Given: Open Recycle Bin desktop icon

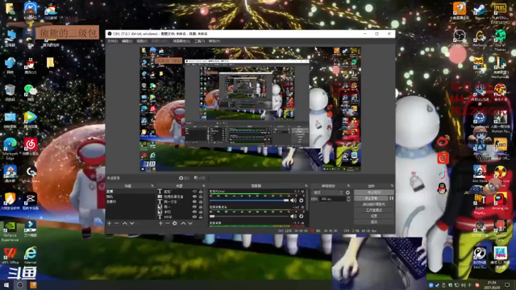Looking at the screenshot, I should [10, 93].
